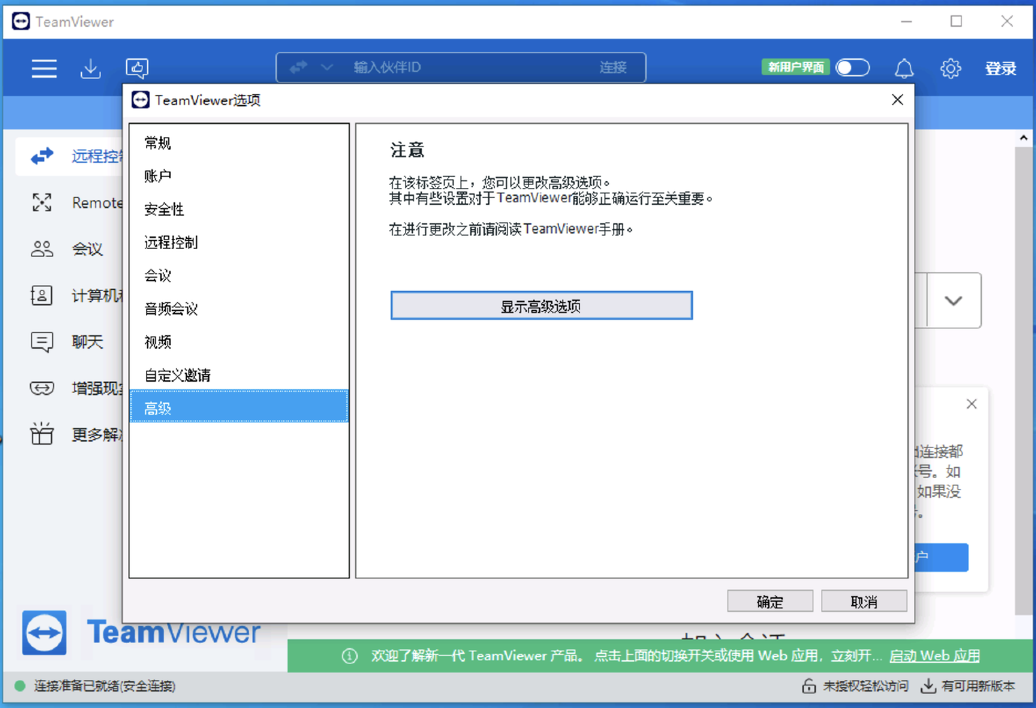Click the 连接准备已就绪(安全连接) status text
This screenshot has width=1036, height=708.
click(x=105, y=686)
